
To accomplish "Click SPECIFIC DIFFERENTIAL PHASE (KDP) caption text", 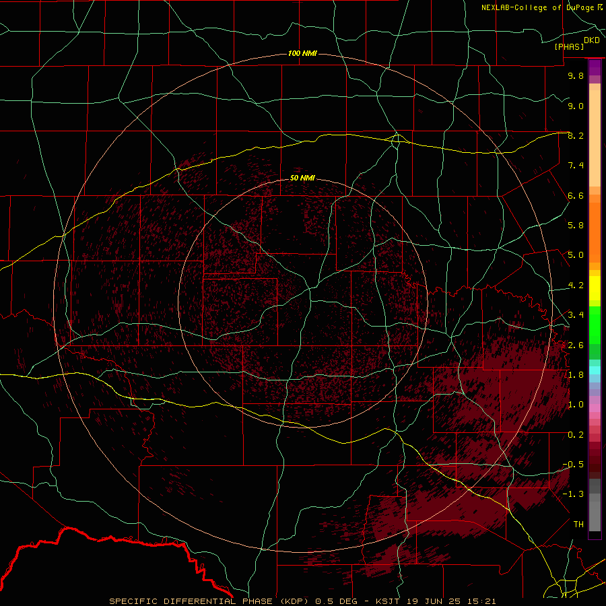I will [x=210, y=601].
